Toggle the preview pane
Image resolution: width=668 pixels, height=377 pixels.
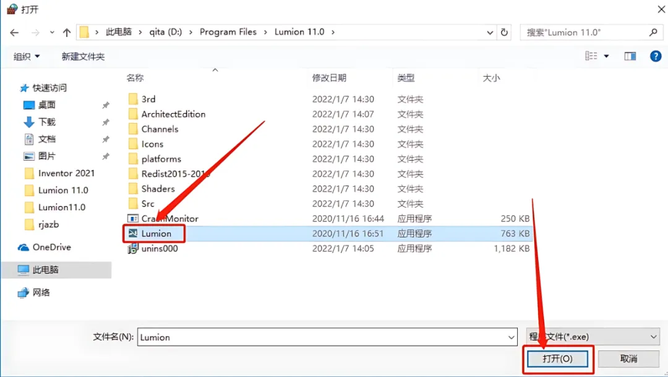tap(630, 56)
